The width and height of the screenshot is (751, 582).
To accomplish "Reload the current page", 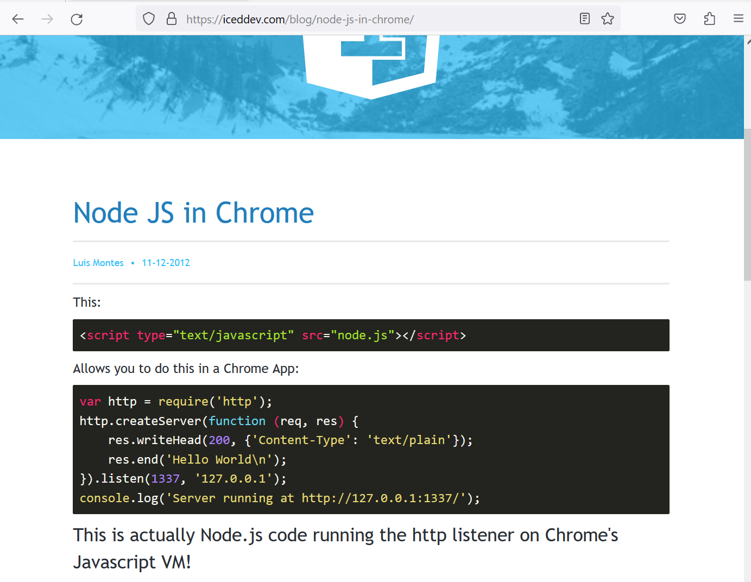I will [x=77, y=20].
